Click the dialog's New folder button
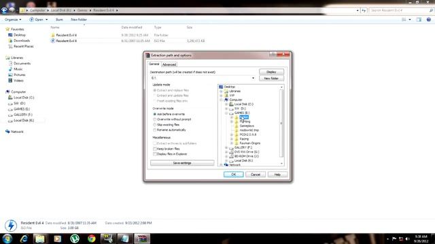Image resolution: width=435 pixels, height=244 pixels. coord(271,79)
